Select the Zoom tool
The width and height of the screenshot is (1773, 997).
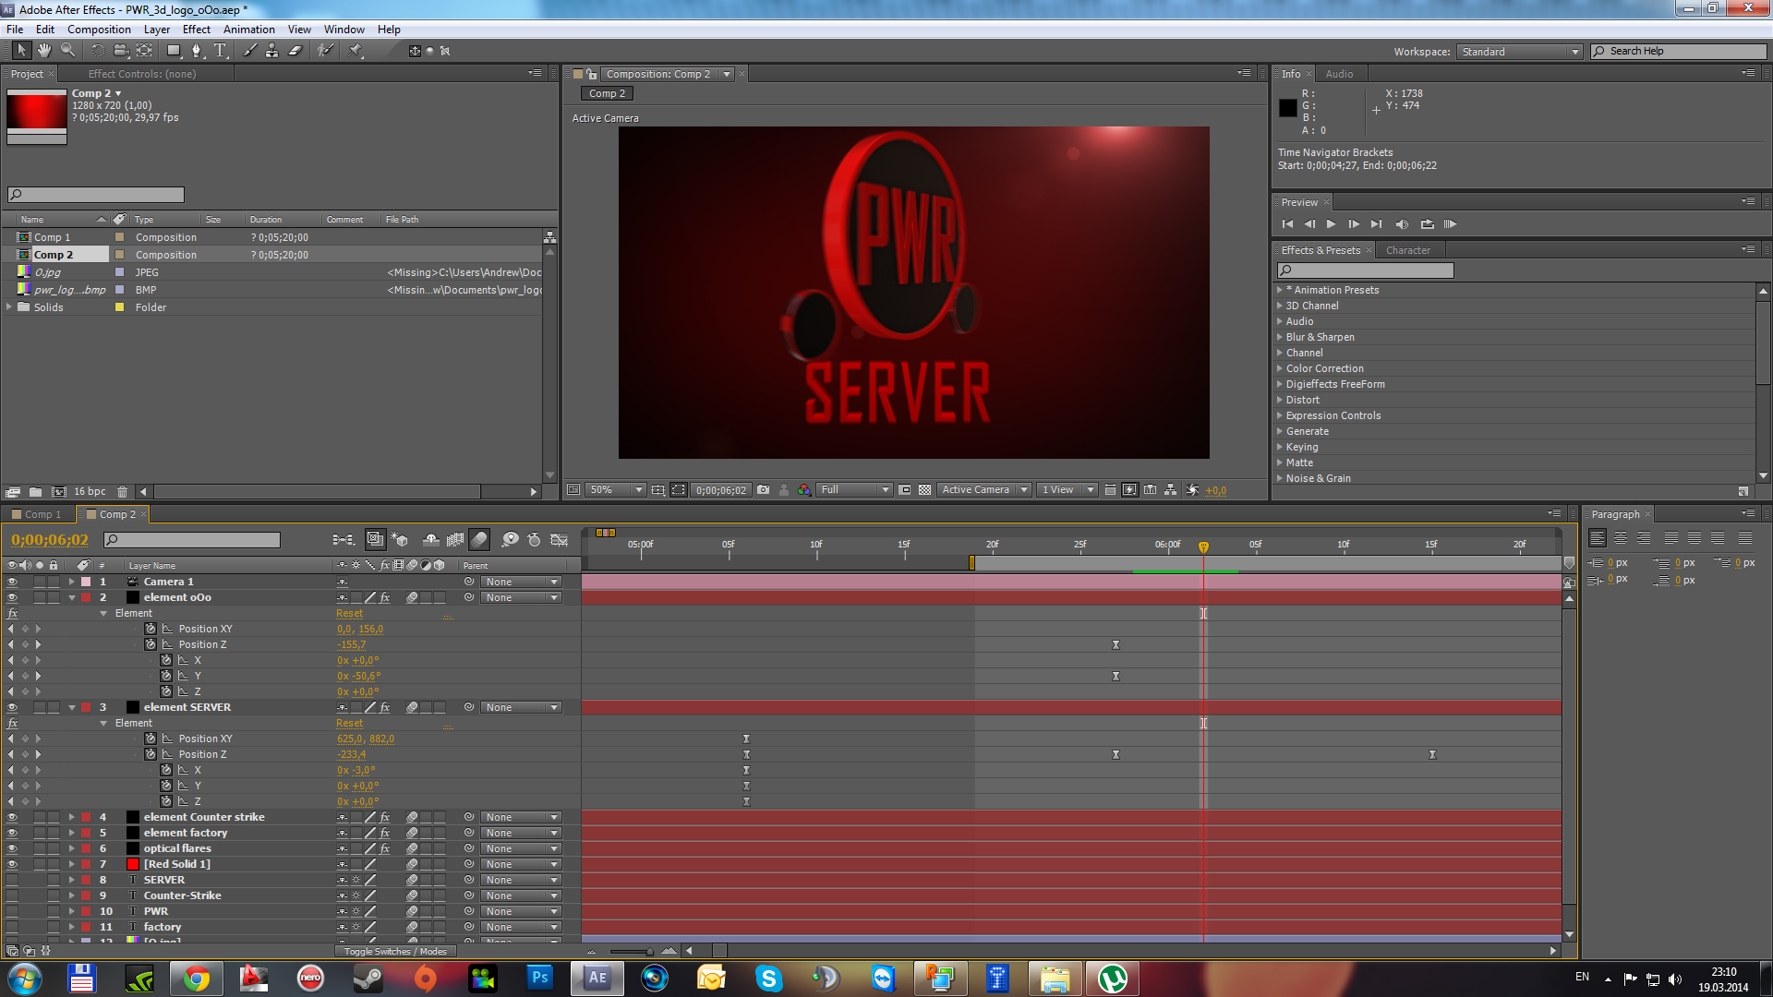(x=67, y=51)
